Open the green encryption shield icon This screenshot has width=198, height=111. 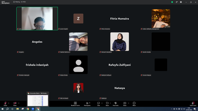(x=172, y=2)
